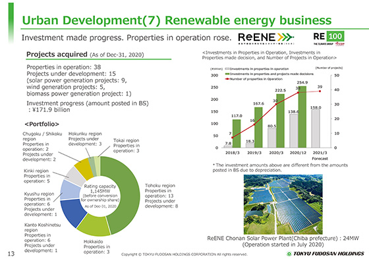This screenshot has height=261, width=369.
Task: Click 'Investments in properties in operation' legend entry
Action: [257, 69]
